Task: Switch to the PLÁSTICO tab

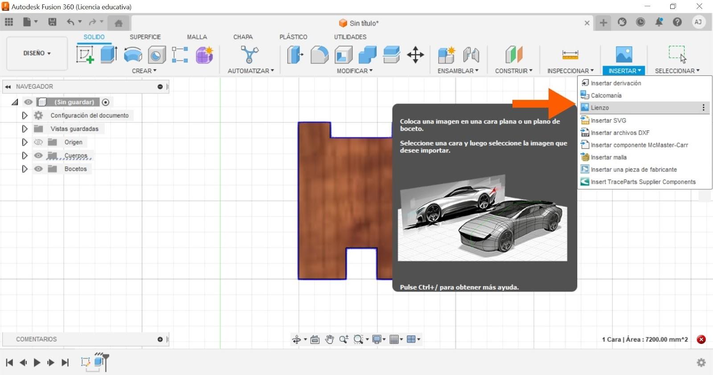Action: pos(293,37)
